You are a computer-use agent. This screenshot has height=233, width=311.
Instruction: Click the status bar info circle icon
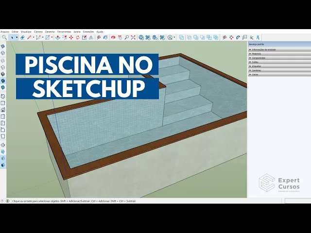click(x=8, y=201)
